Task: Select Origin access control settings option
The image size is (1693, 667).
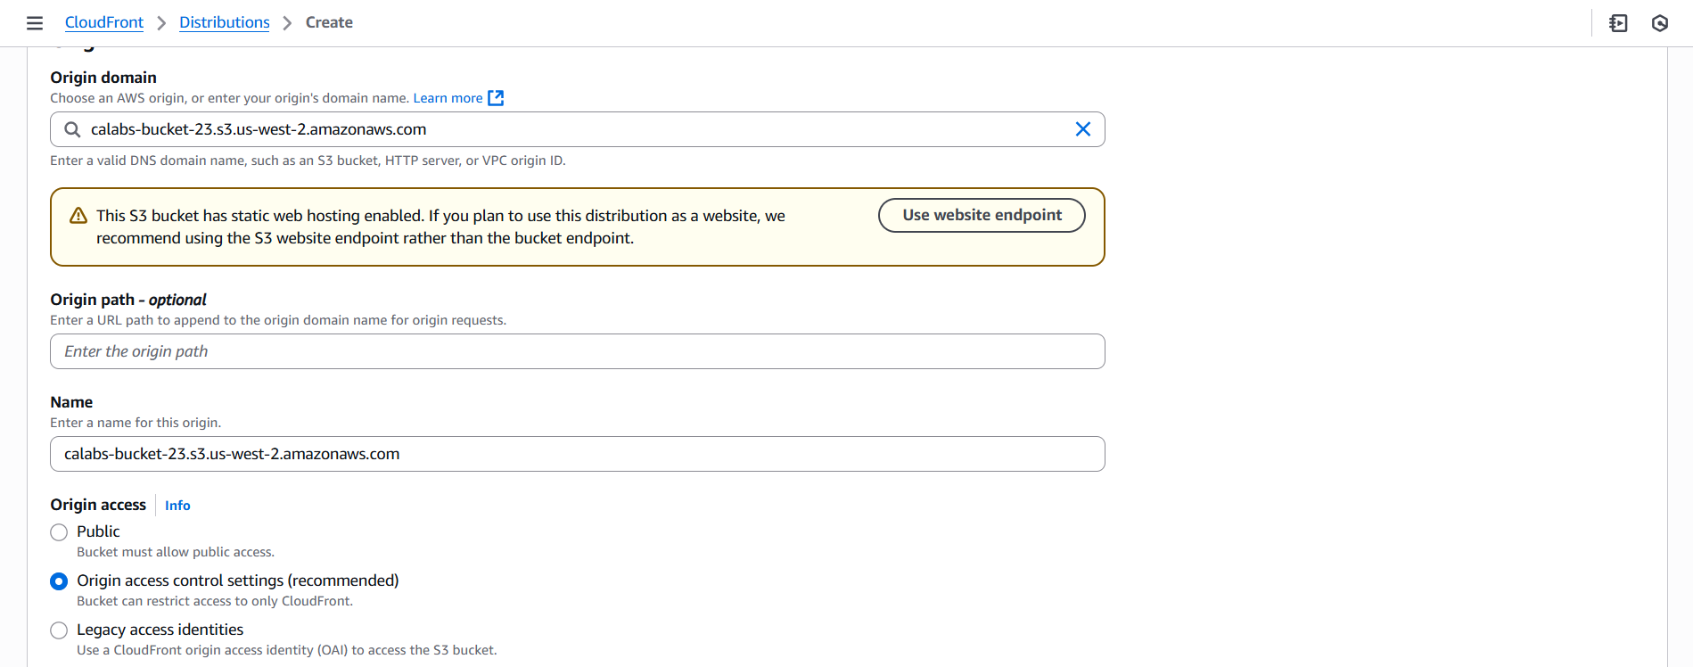Action: coord(59,581)
